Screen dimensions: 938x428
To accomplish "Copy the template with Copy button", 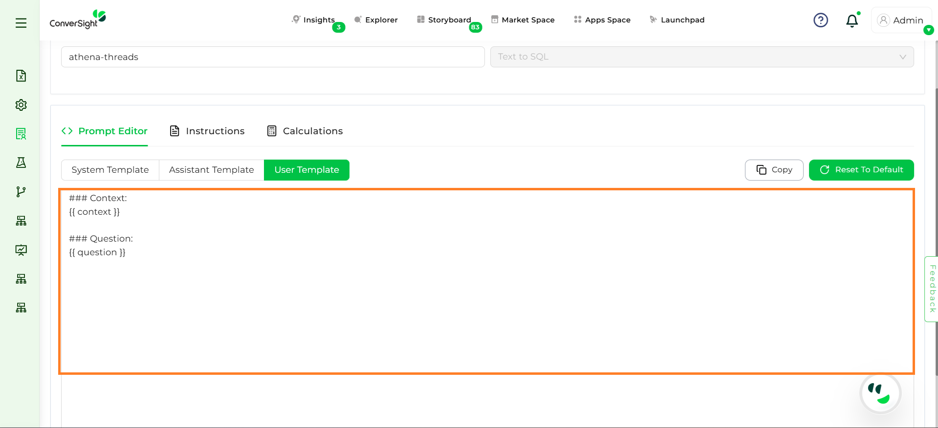I will (x=774, y=170).
